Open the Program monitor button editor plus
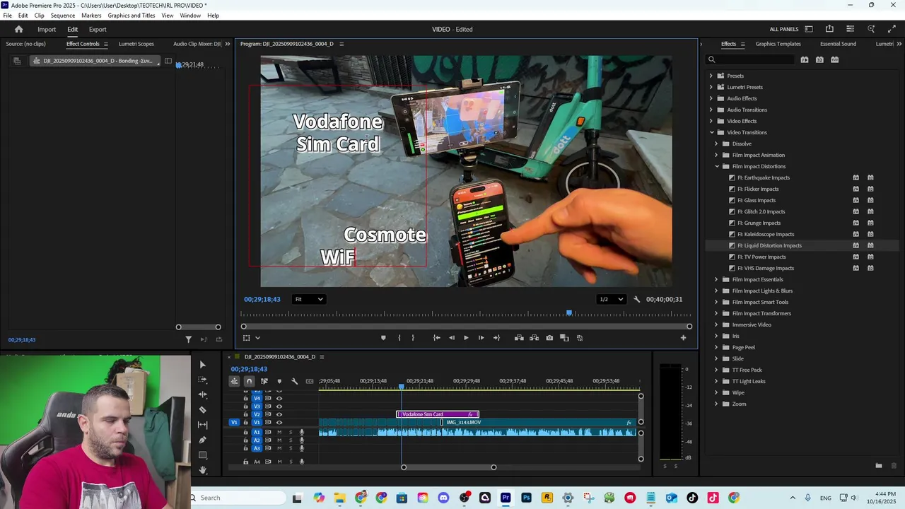This screenshot has width=905, height=509. [x=683, y=338]
